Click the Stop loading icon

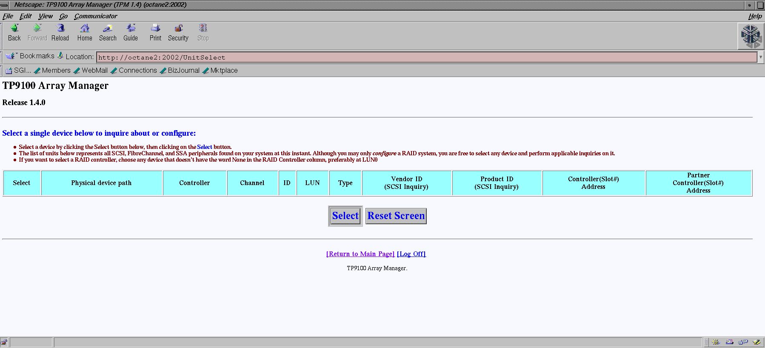[x=203, y=29]
